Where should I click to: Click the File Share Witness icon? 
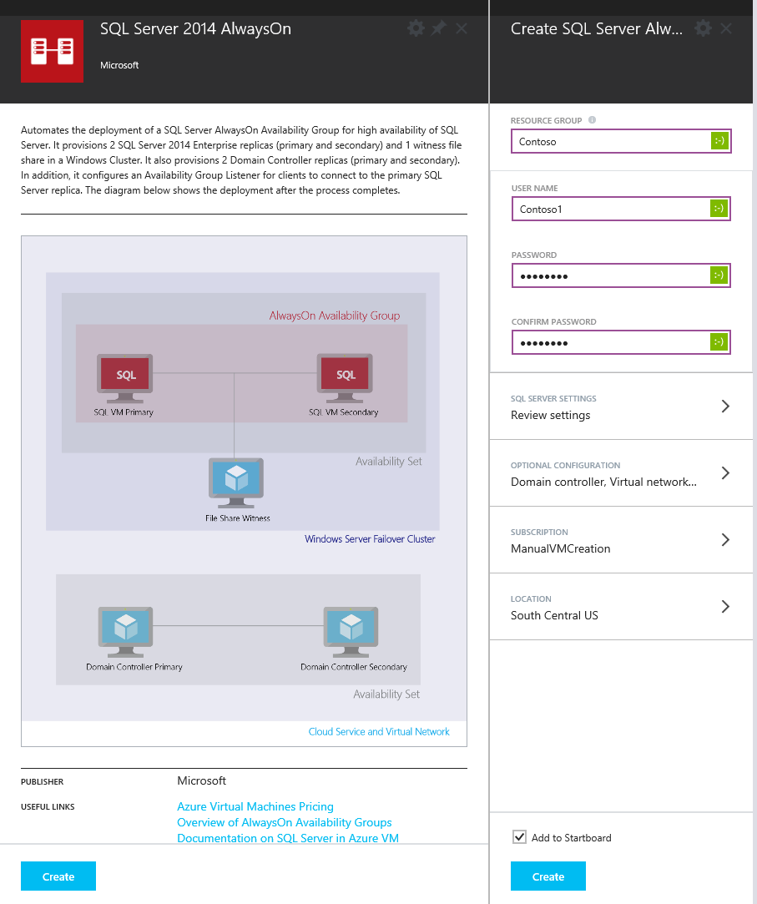click(236, 478)
